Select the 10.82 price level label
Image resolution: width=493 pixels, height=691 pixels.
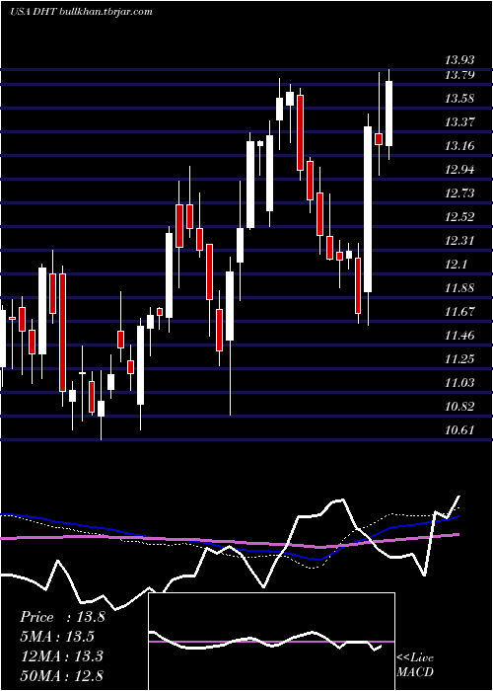pyautogui.click(x=459, y=407)
